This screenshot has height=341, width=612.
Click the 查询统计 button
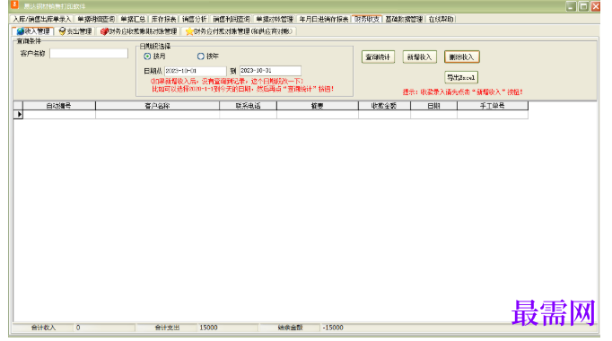click(378, 57)
